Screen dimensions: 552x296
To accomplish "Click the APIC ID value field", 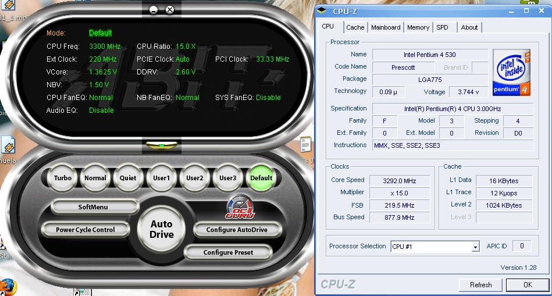I will pyautogui.click(x=522, y=246).
